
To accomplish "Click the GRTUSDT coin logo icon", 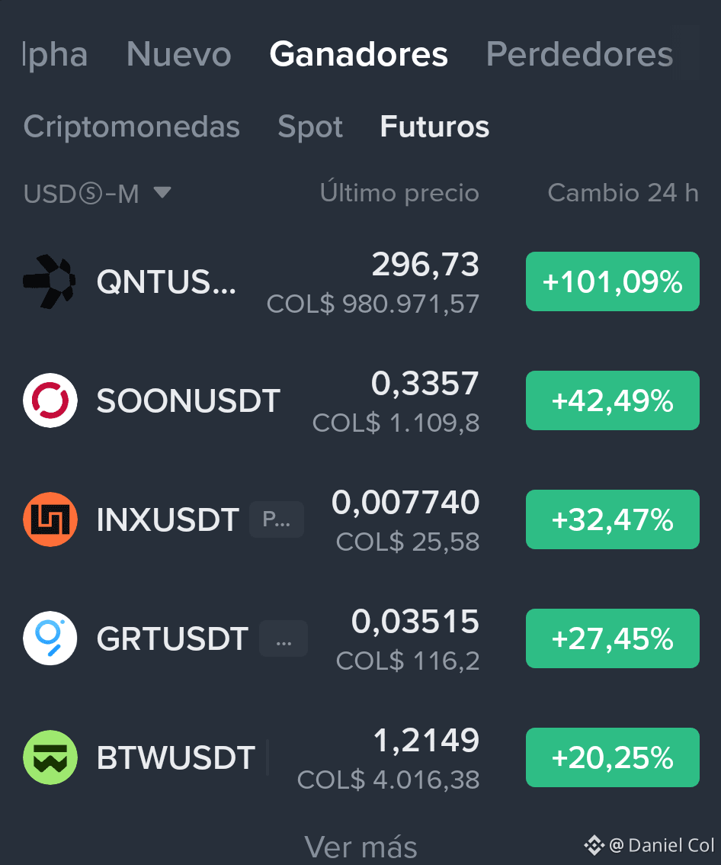I will point(50,638).
